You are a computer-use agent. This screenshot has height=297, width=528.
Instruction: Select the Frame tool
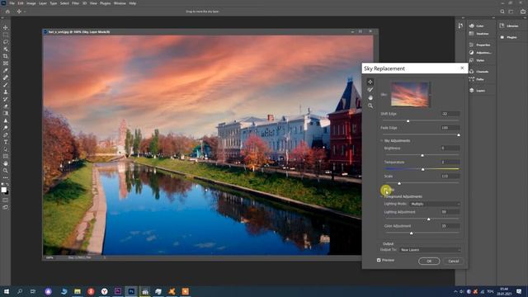(6, 64)
